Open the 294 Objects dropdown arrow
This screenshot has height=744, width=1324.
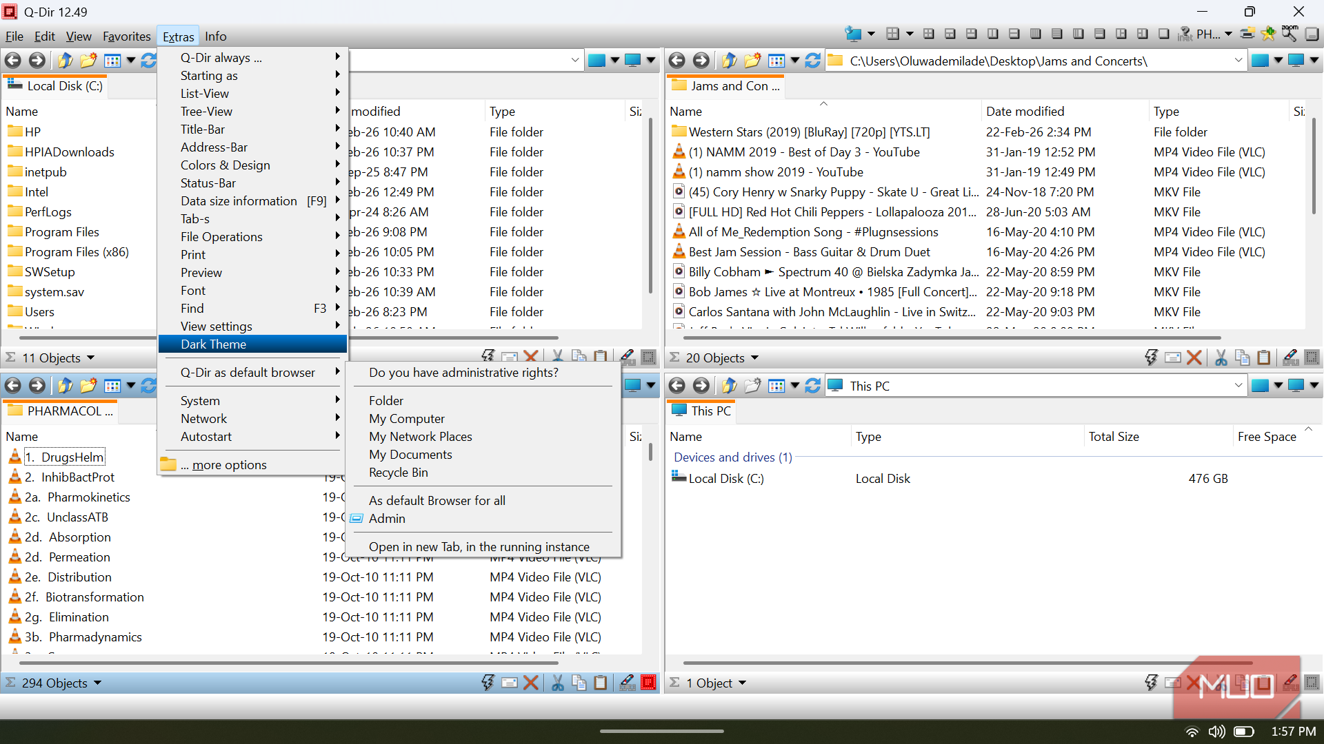97,683
